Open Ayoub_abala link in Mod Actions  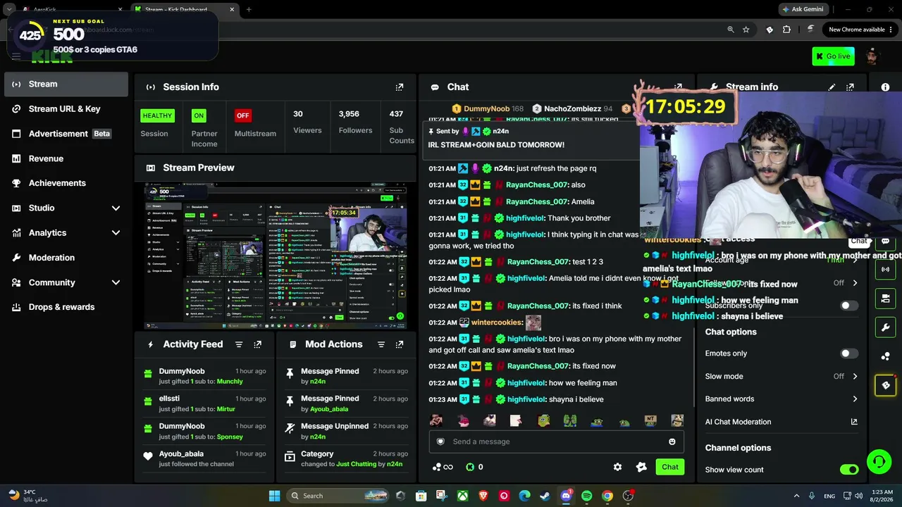pos(329,409)
